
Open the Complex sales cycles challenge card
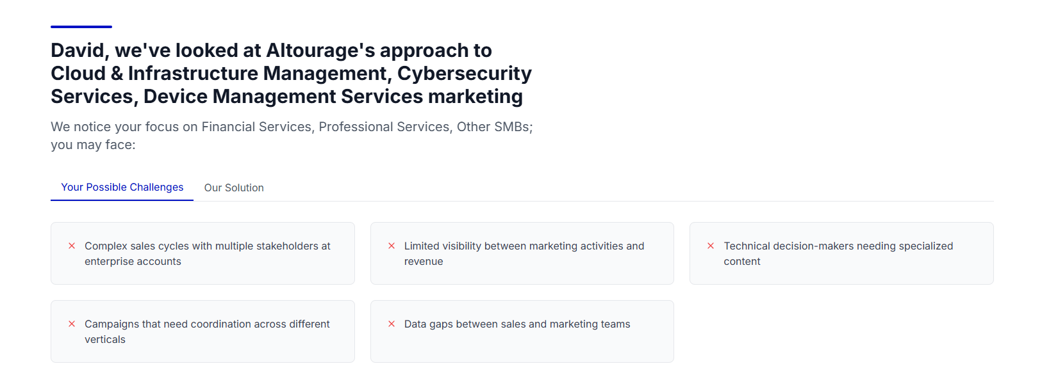click(x=203, y=253)
